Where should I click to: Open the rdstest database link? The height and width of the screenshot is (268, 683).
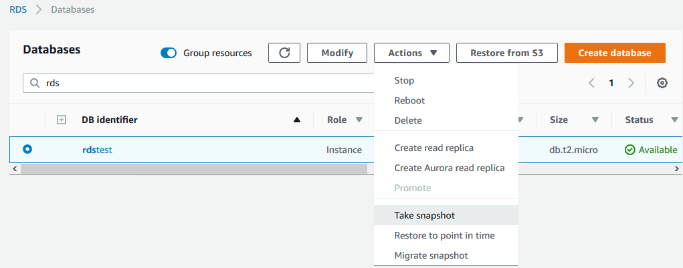[97, 150]
